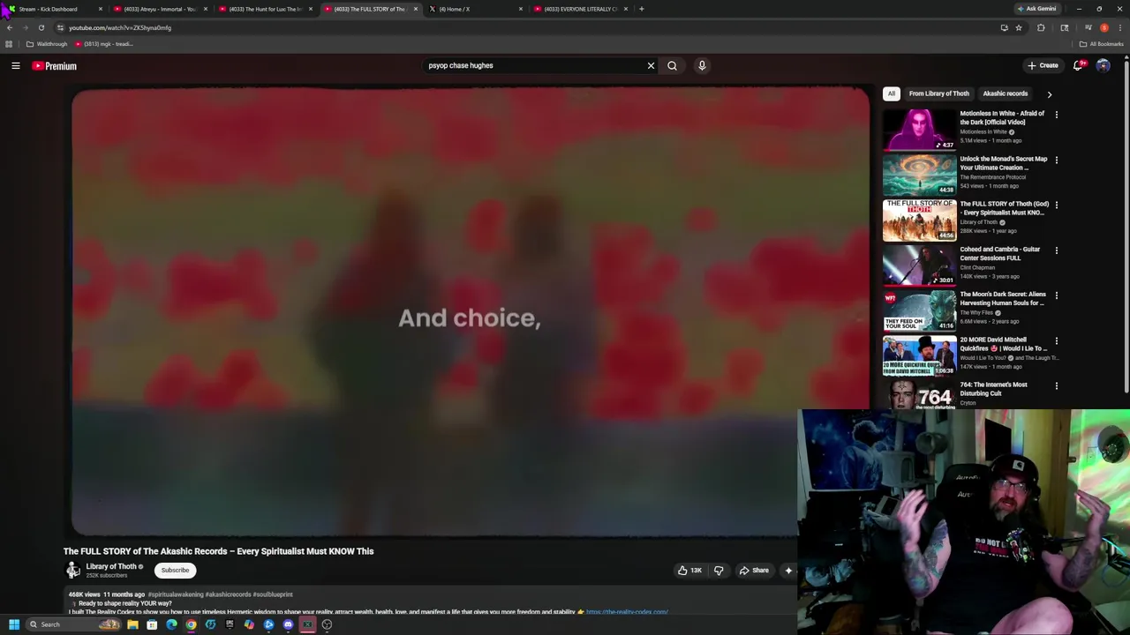Show more filter chips with right arrow
Viewport: 1130px width, 635px height.
coord(1049,93)
